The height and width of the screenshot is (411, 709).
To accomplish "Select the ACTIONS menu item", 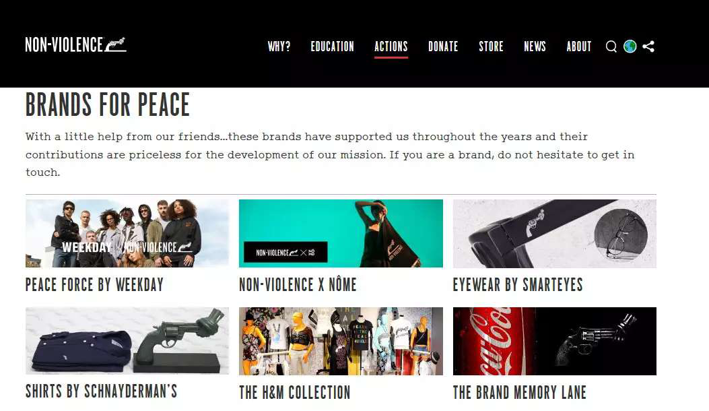I will [391, 46].
